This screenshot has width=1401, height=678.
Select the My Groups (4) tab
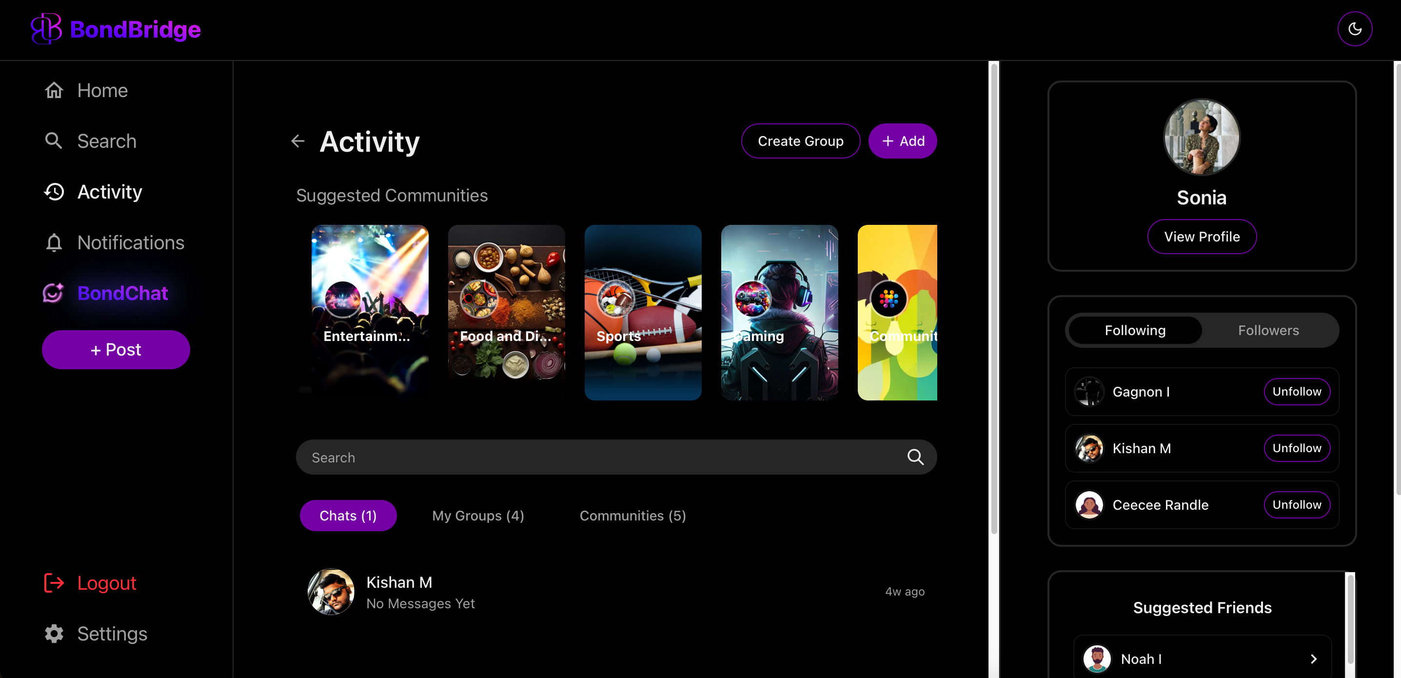(x=477, y=515)
